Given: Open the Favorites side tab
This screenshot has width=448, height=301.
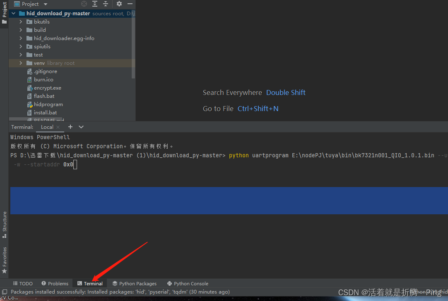Looking at the screenshot, I should click(x=4, y=260).
